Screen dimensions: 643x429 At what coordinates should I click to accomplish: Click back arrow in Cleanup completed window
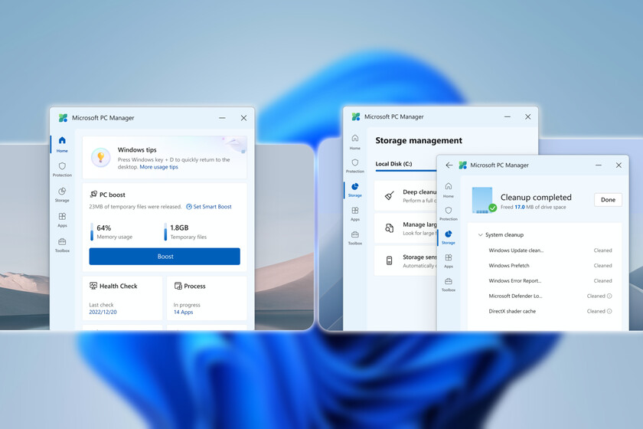[449, 165]
